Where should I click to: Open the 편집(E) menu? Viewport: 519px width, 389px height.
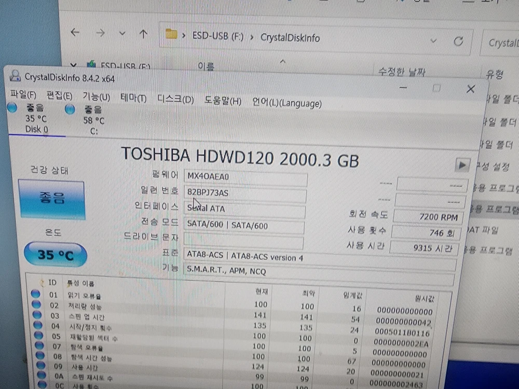60,96
